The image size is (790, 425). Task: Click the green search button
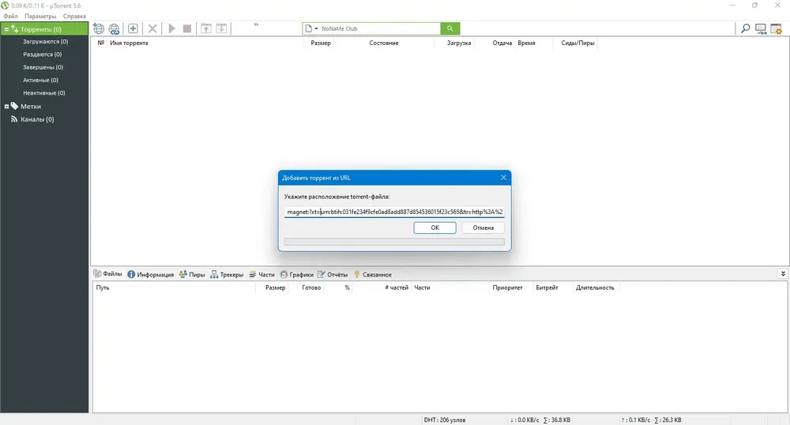(450, 28)
